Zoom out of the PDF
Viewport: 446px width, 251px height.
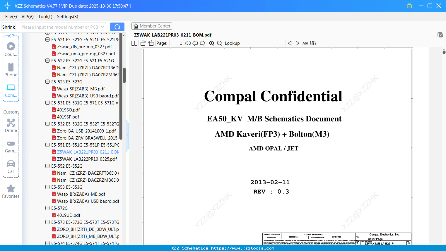pyautogui.click(x=219, y=43)
